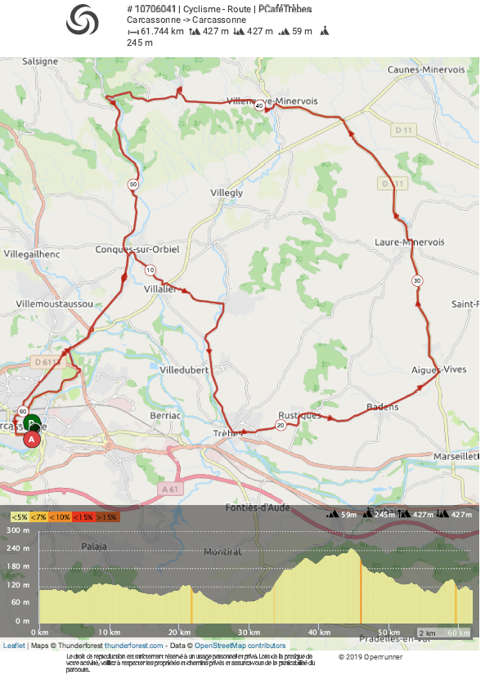494x684 pixels.
Task: Click the Aigues-Vives town label
Action: (x=438, y=369)
